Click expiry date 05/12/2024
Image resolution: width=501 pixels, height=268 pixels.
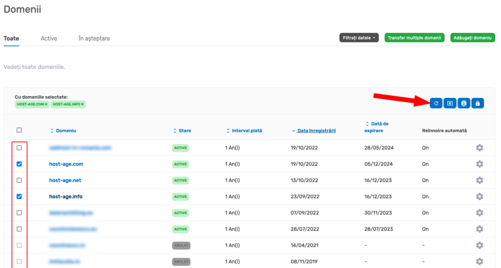(x=378, y=164)
